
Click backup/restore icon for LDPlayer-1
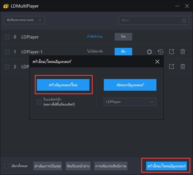(x=161, y=52)
